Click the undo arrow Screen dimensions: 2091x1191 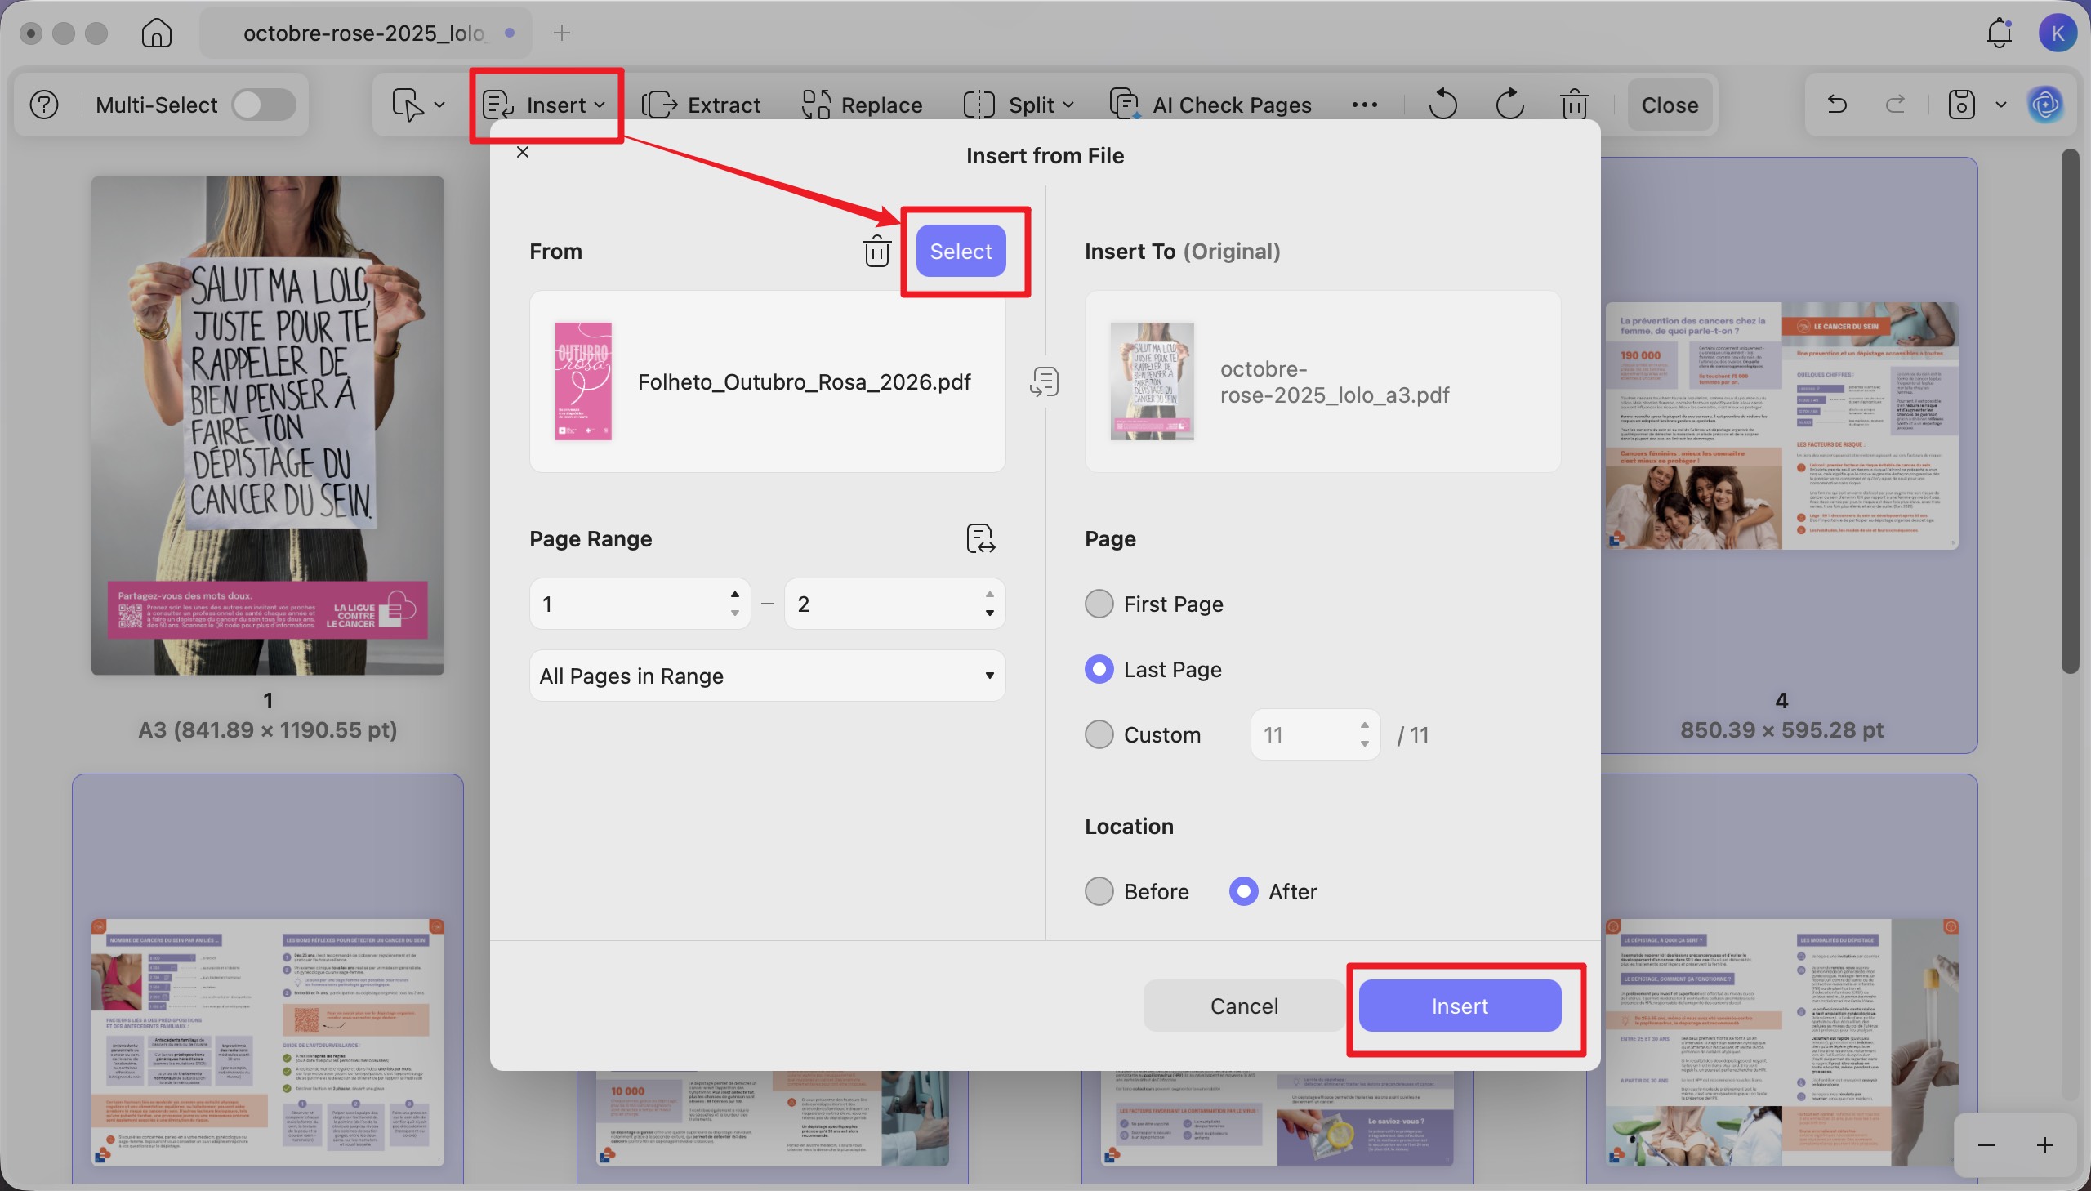point(1837,105)
